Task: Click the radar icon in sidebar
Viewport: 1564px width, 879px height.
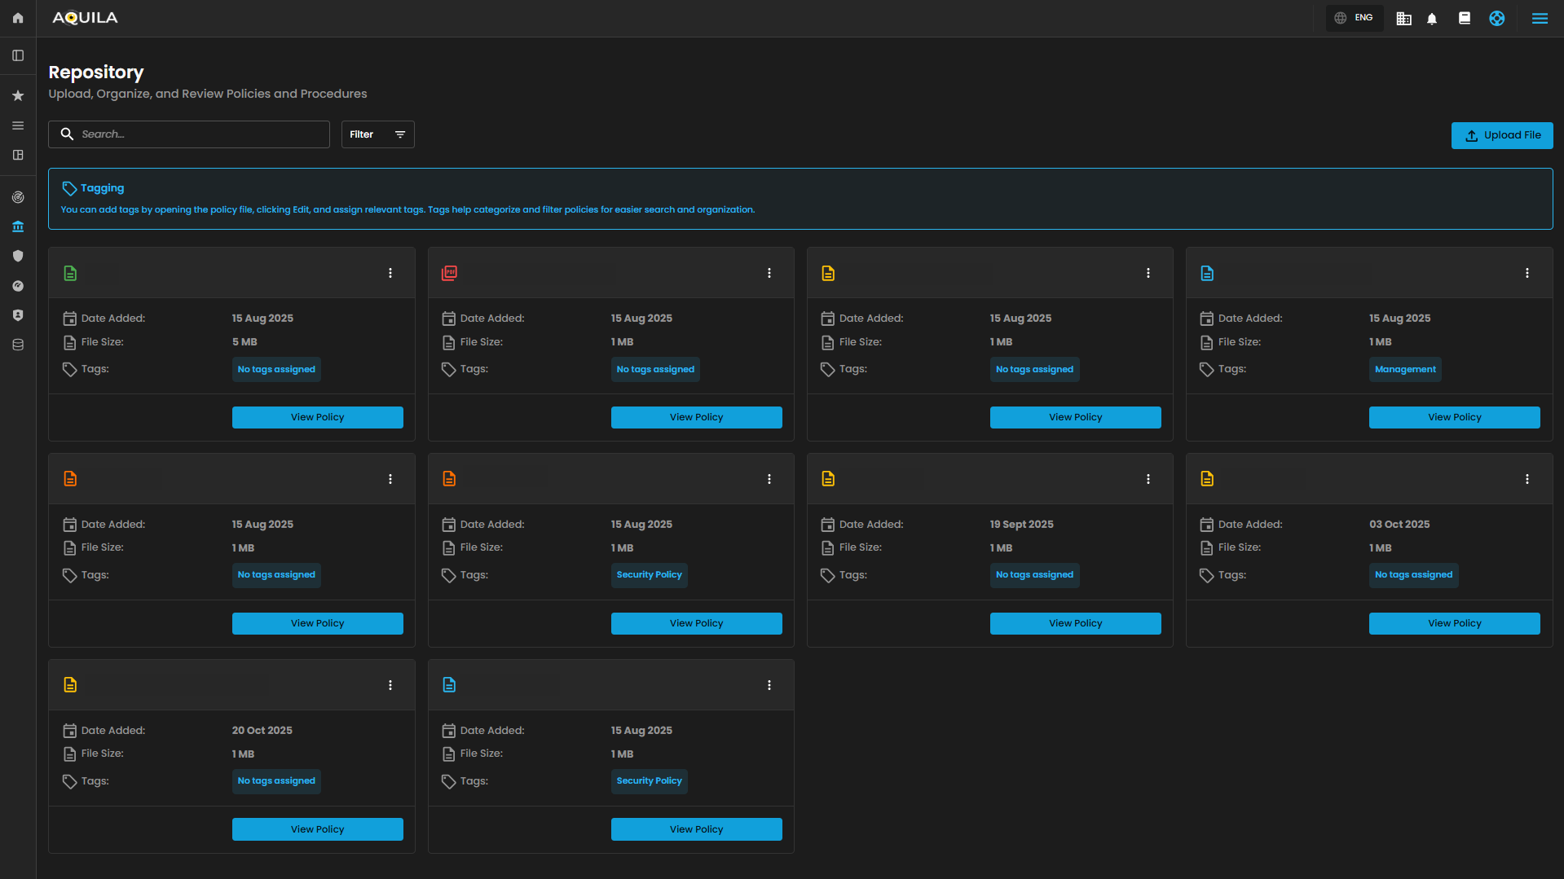Action: [18, 197]
